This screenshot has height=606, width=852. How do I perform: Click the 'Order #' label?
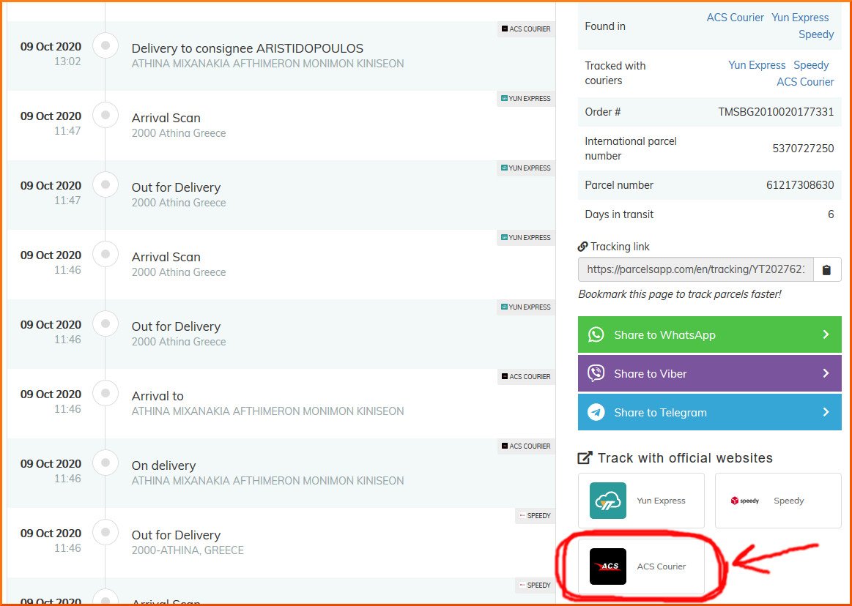click(x=603, y=112)
